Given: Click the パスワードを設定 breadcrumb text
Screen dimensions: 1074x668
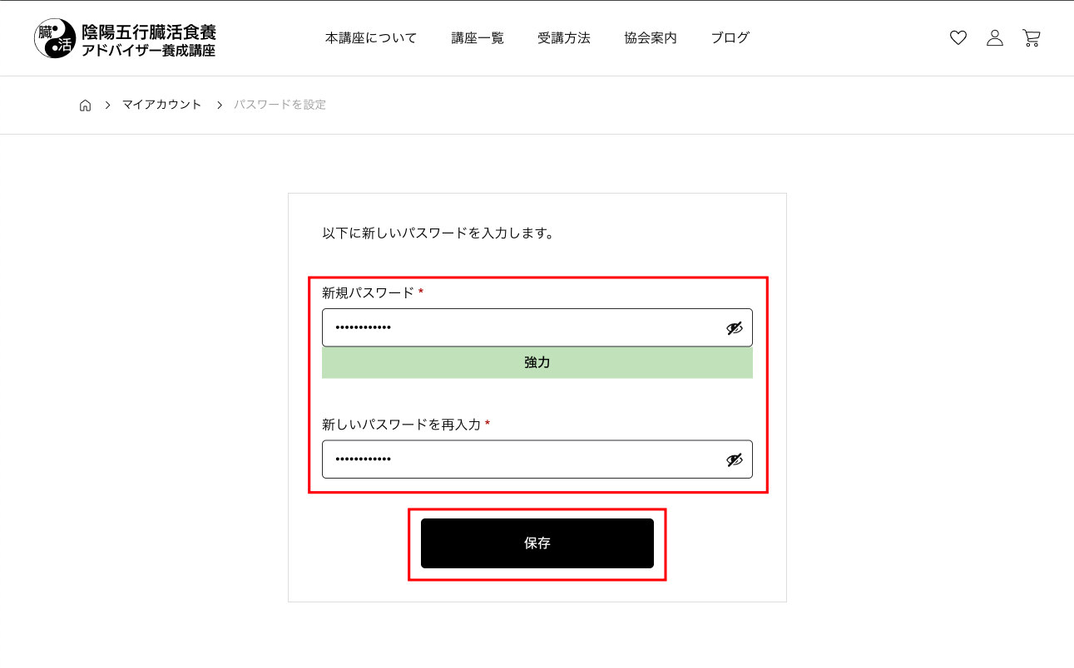Looking at the screenshot, I should 280,105.
